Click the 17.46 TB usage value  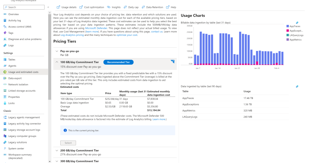(x=248, y=98)
